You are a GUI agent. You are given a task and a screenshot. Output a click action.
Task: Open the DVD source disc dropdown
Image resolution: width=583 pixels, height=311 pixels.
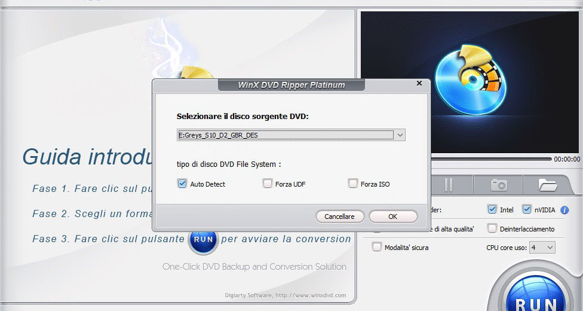(x=400, y=135)
